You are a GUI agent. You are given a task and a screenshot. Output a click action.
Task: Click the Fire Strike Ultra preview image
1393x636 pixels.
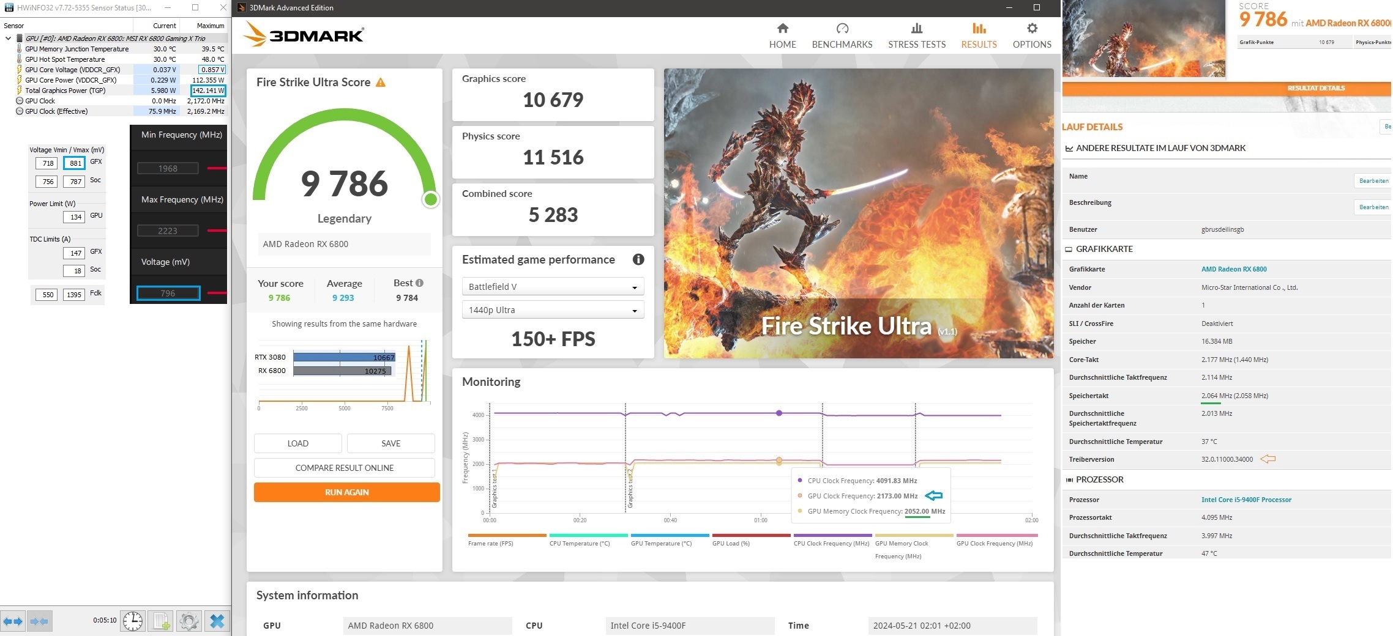859,213
